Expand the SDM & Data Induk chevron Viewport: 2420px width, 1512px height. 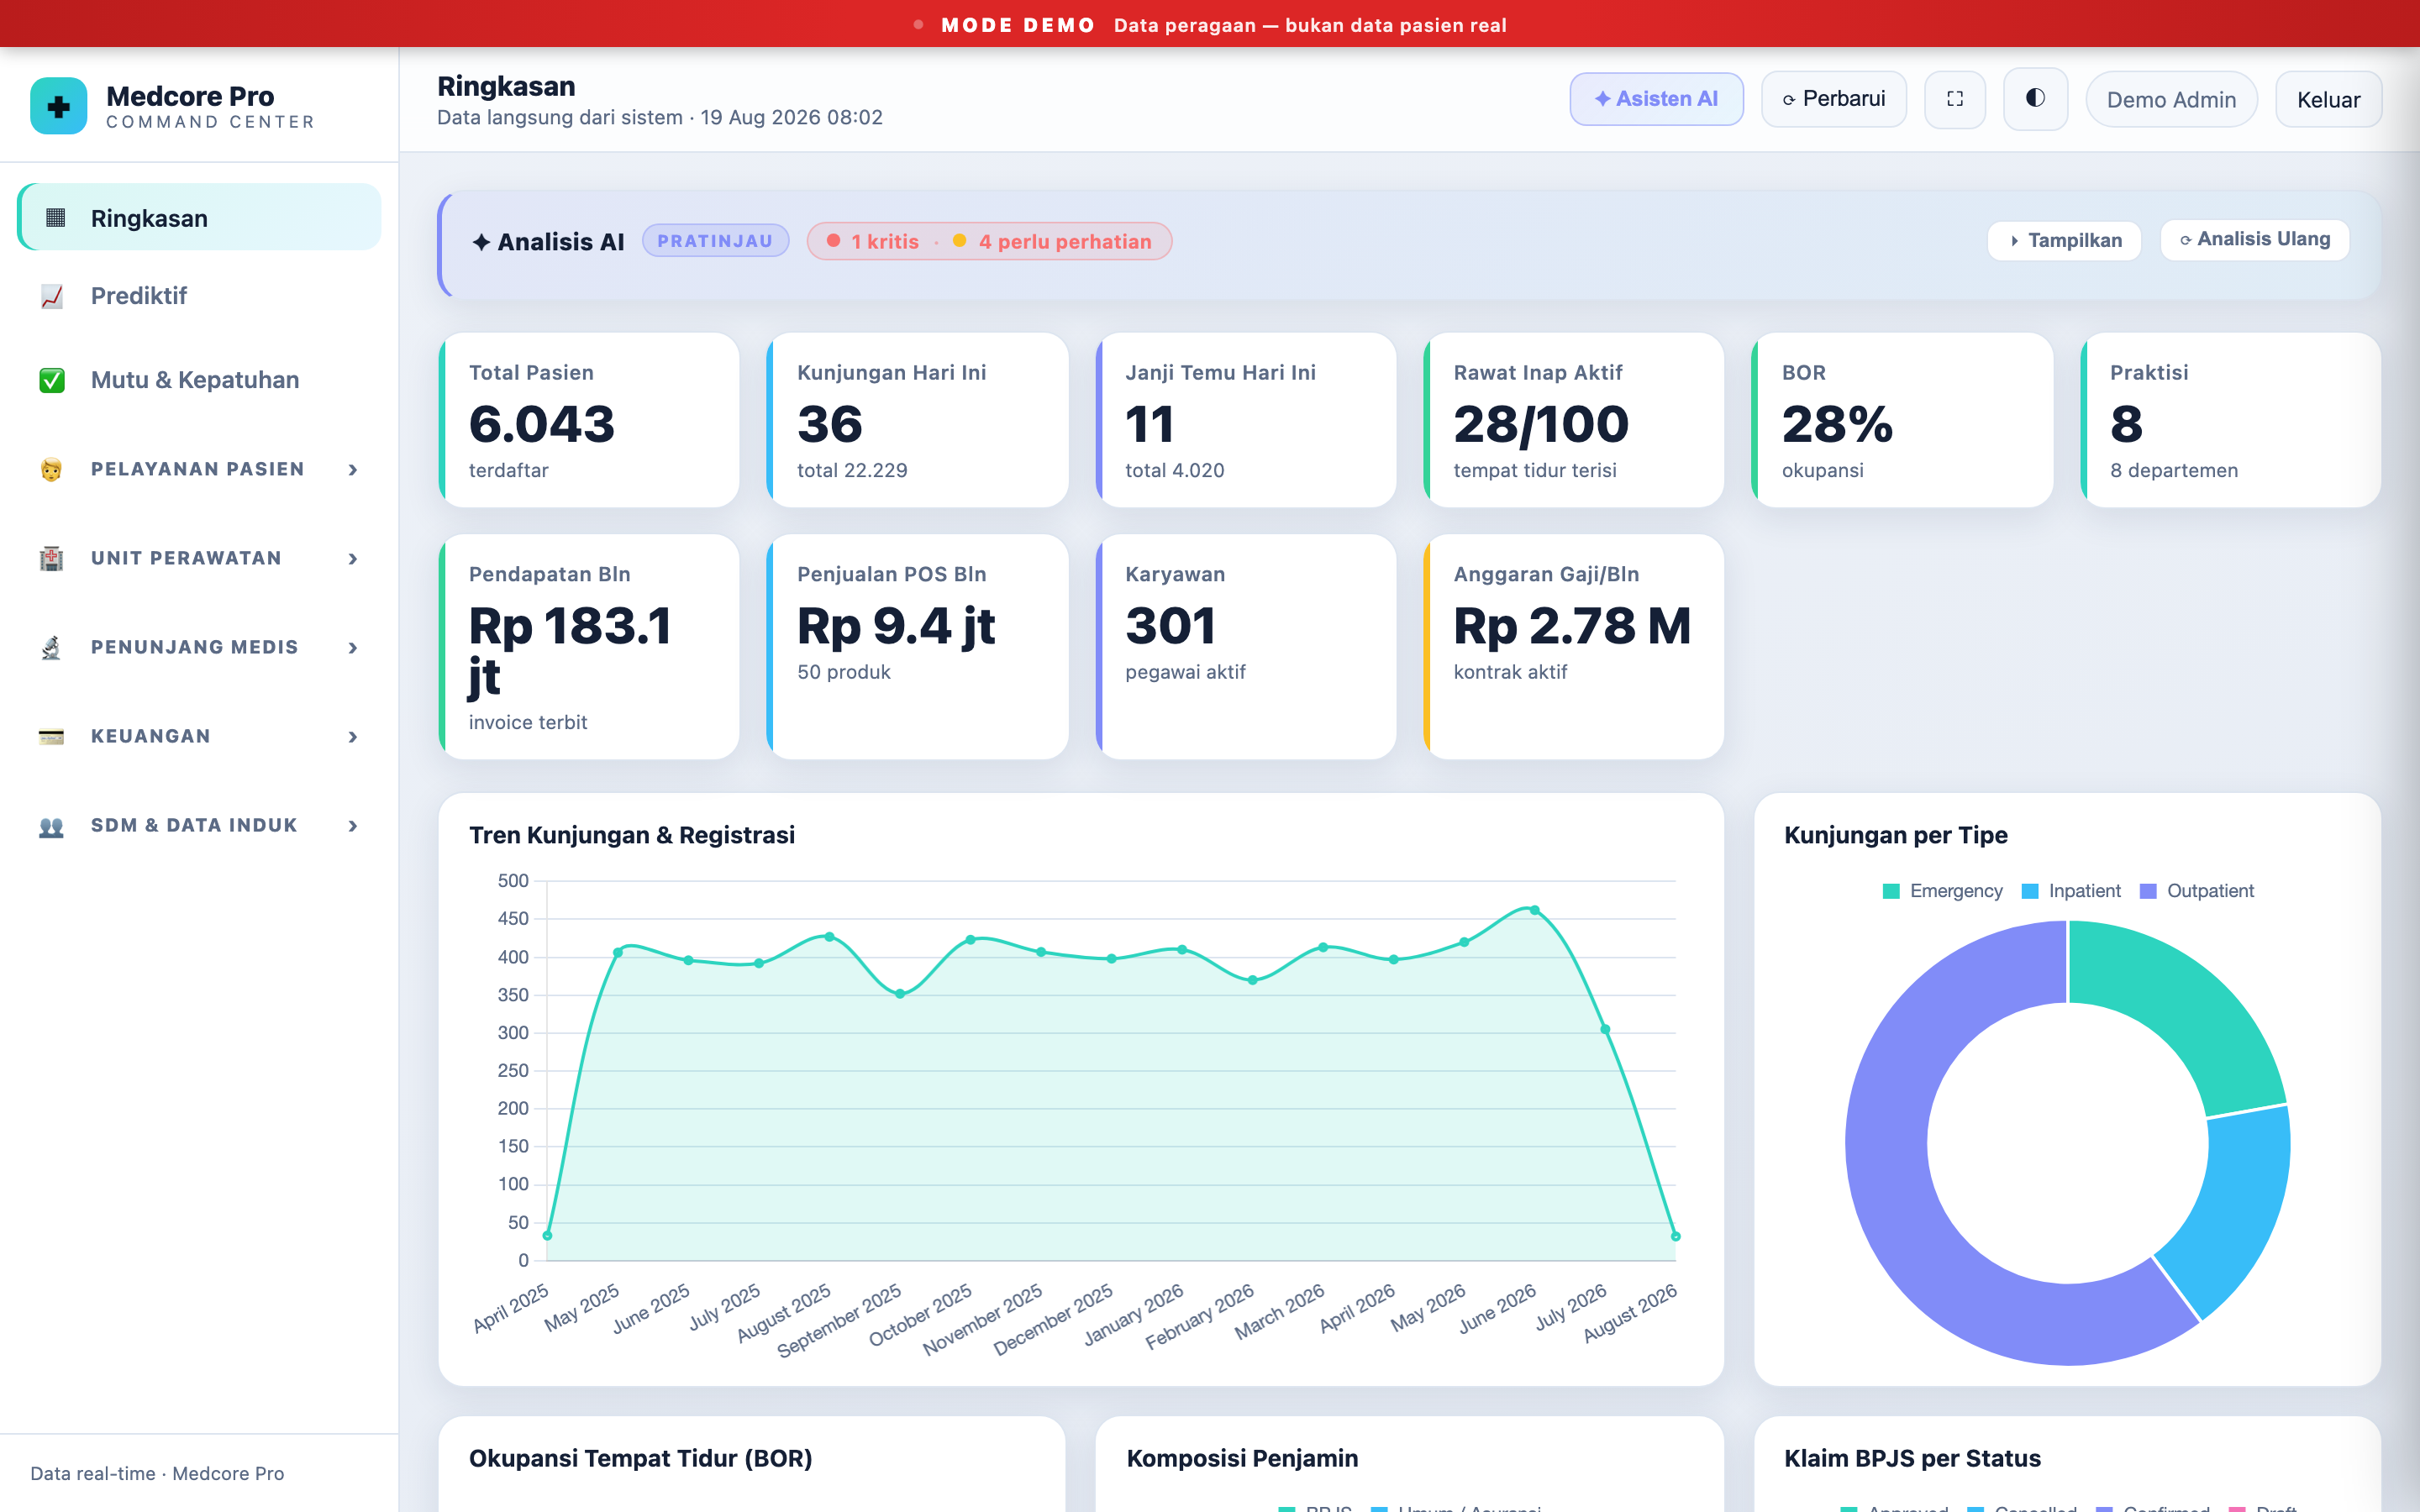click(x=353, y=826)
